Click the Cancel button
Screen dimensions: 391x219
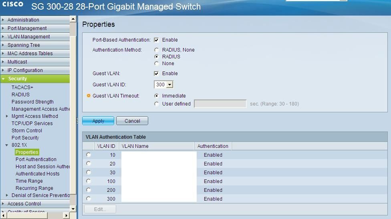point(132,121)
